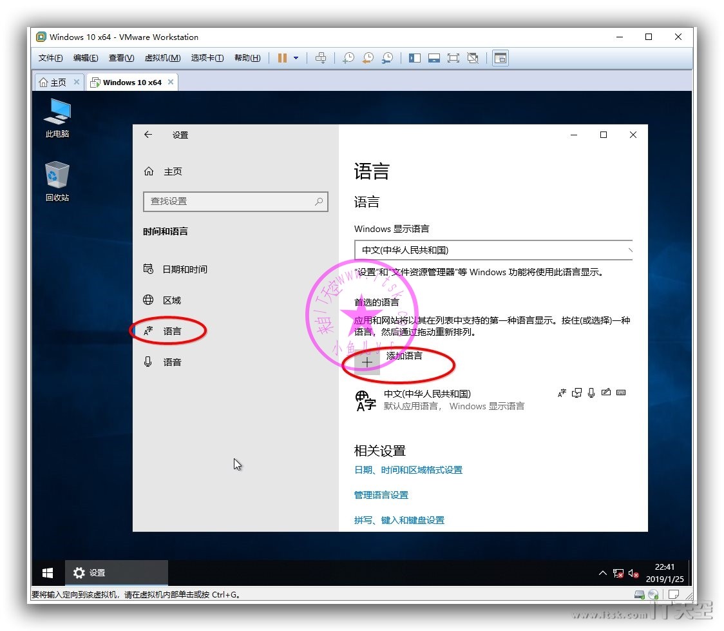Enter full screen mode in VMware
The height and width of the screenshot is (631, 724).
[x=453, y=58]
